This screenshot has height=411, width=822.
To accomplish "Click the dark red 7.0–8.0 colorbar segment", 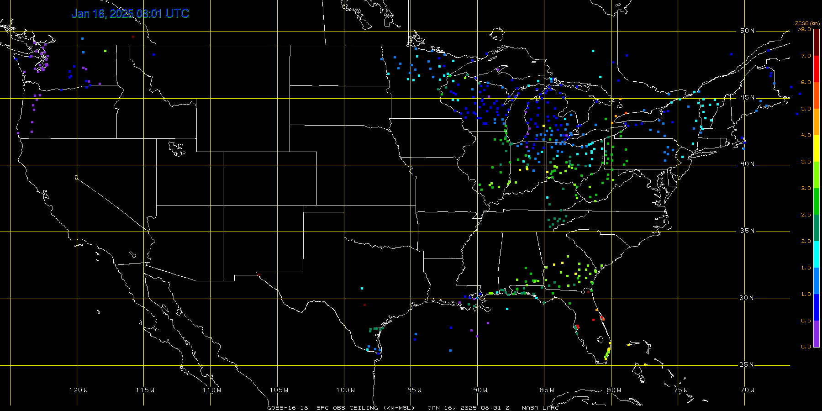I will coord(816,42).
